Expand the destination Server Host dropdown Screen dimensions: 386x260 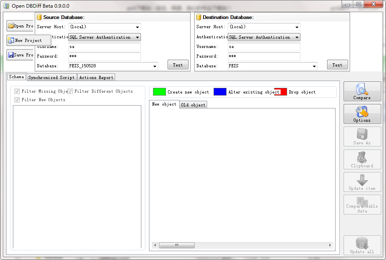[x=297, y=27]
